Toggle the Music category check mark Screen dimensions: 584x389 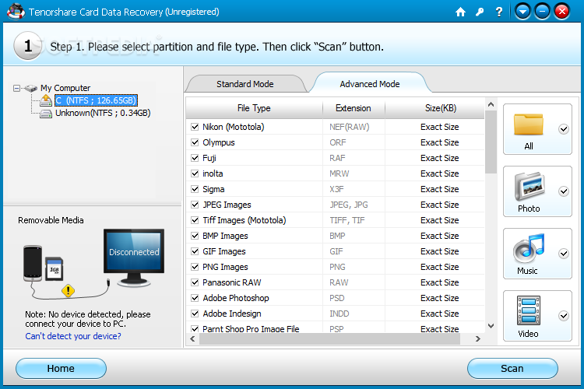click(564, 254)
